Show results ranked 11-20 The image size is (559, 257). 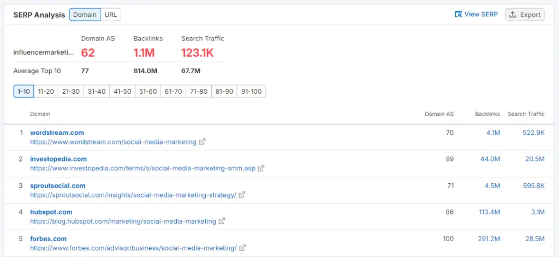coord(46,92)
